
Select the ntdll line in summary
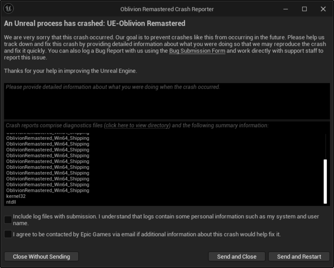pos(11,202)
